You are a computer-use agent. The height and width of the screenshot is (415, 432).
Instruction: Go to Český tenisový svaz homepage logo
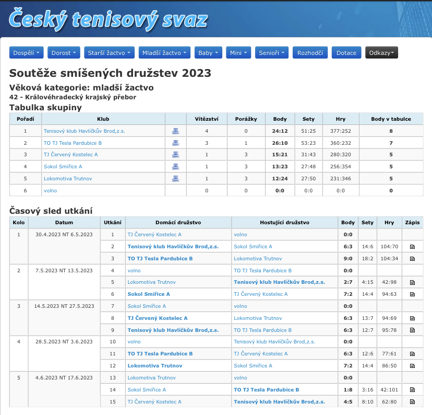(108, 19)
